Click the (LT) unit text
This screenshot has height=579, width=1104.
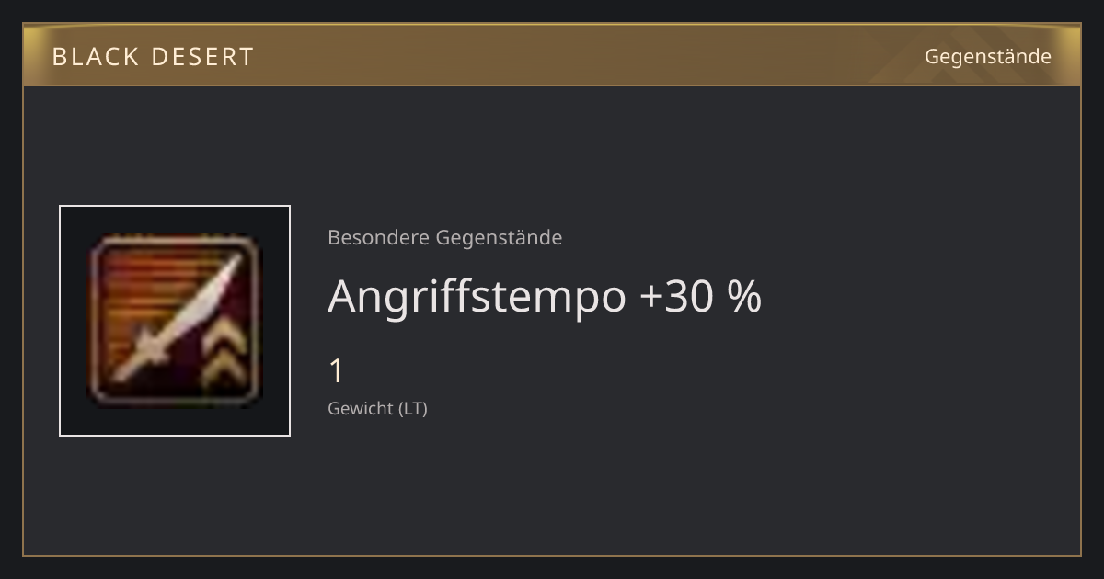(413, 409)
